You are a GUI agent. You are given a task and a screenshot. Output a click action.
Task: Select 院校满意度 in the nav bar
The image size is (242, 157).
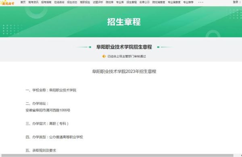coord(159,2)
